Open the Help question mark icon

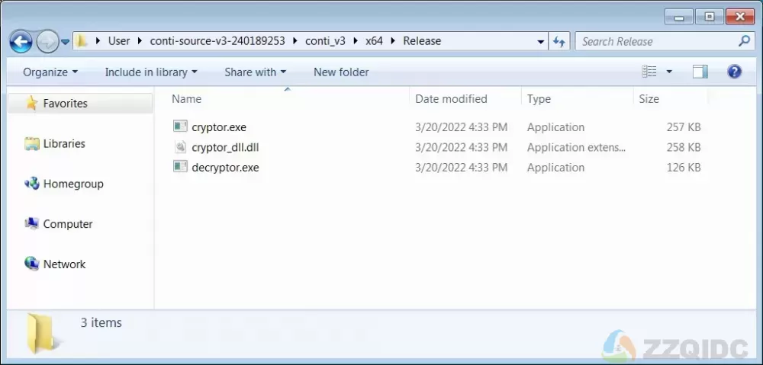tap(734, 72)
